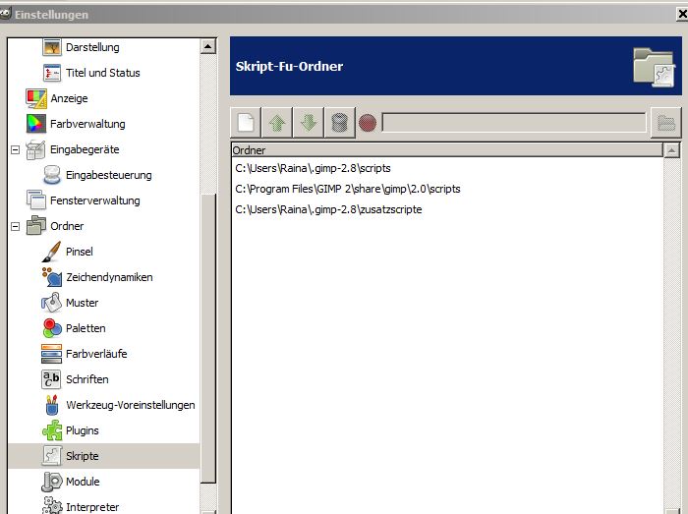Click the Skripte script icon

pyautogui.click(x=52, y=456)
